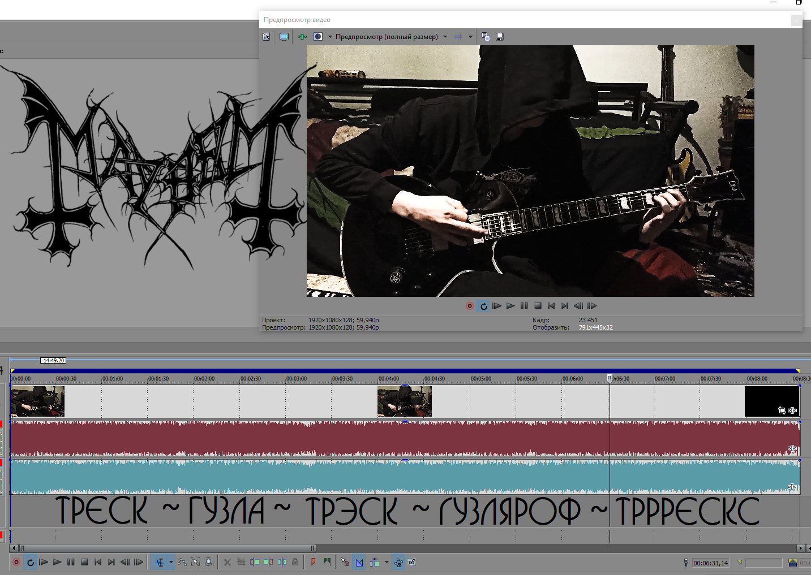Click the cursor position field showing 00:06:31,14

pos(711,563)
